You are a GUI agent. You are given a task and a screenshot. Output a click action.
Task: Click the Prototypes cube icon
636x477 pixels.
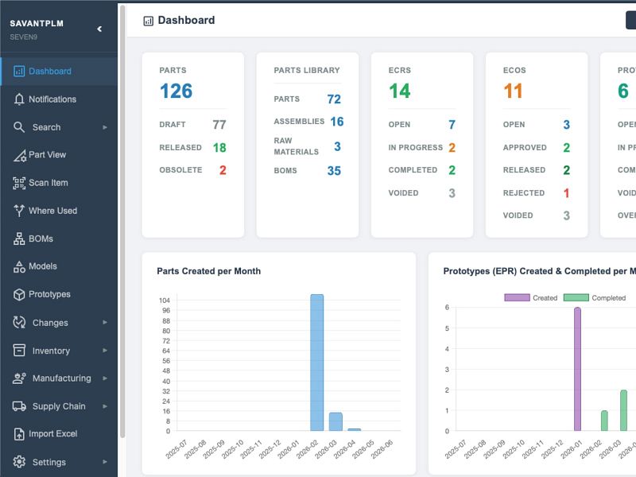pyautogui.click(x=19, y=294)
